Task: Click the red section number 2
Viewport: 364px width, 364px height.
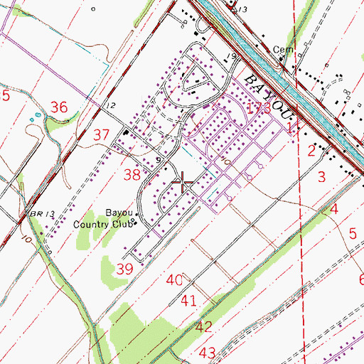Action: (311, 151)
